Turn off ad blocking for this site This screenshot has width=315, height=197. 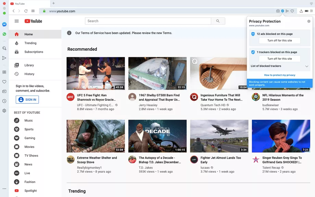279,40
